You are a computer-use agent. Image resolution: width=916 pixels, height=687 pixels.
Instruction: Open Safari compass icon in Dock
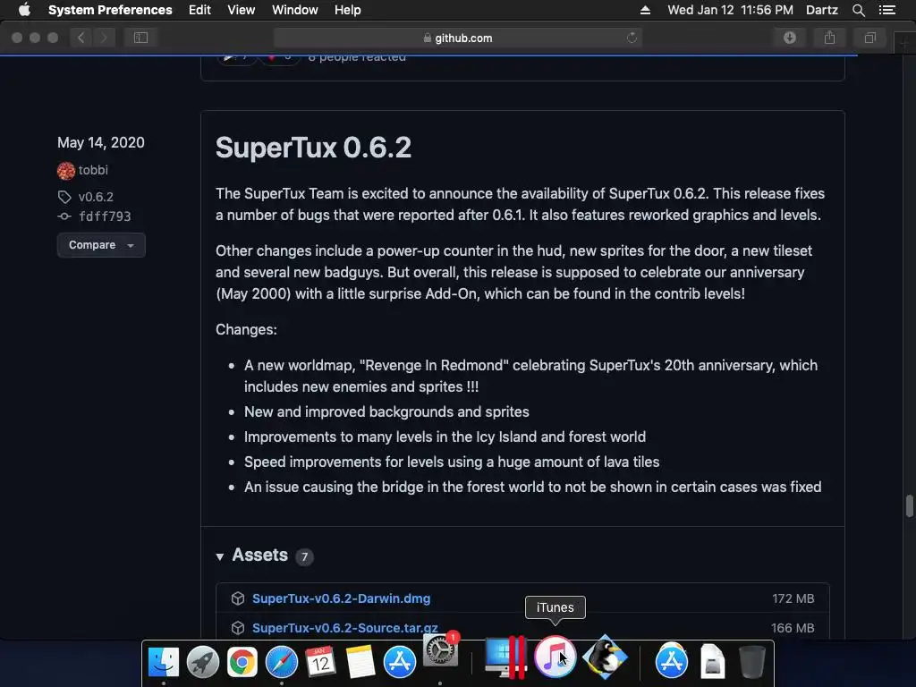point(282,662)
